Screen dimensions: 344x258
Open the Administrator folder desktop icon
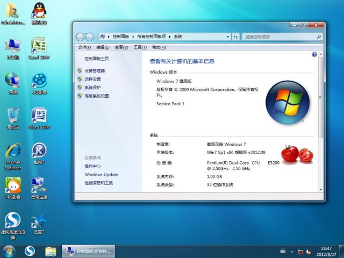tap(12, 13)
